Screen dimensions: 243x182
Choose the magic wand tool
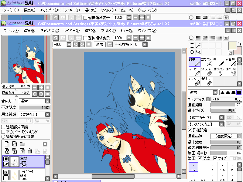pyautogui.click(x=199, y=45)
